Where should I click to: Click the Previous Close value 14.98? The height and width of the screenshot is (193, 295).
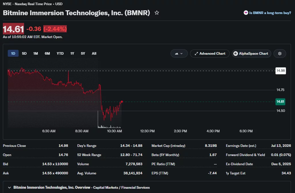[x=63, y=146]
